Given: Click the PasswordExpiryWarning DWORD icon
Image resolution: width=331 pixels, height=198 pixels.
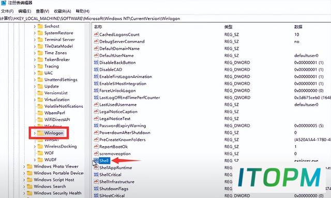Looking at the screenshot, I should [x=96, y=125].
